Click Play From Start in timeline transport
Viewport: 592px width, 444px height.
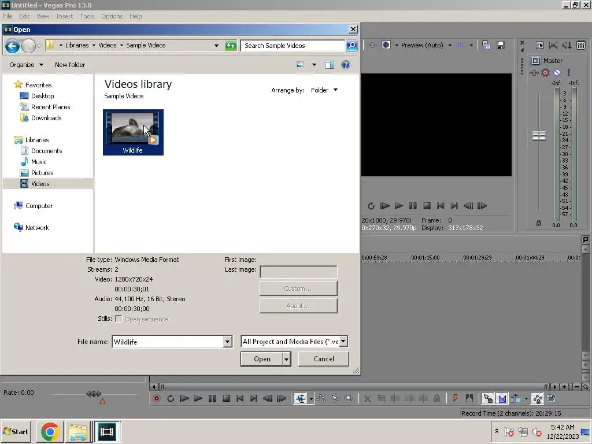point(184,398)
